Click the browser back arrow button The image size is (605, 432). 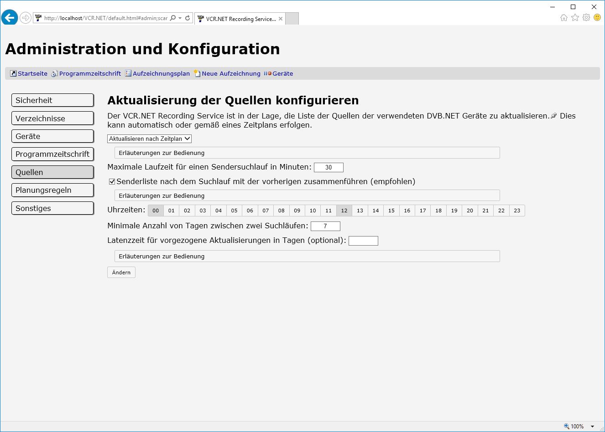pos(10,18)
